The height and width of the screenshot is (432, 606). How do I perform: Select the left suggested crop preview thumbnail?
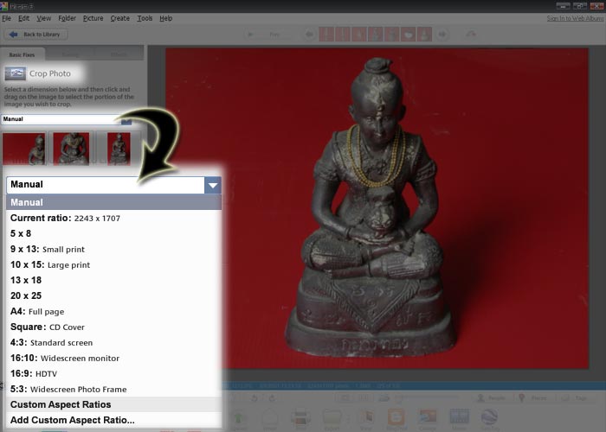(x=24, y=149)
